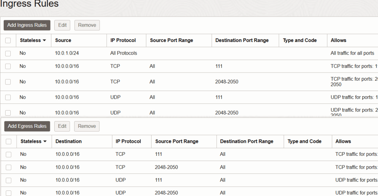Click Edit in the ingress rules toolbar
The image size is (378, 196).
tap(62, 25)
